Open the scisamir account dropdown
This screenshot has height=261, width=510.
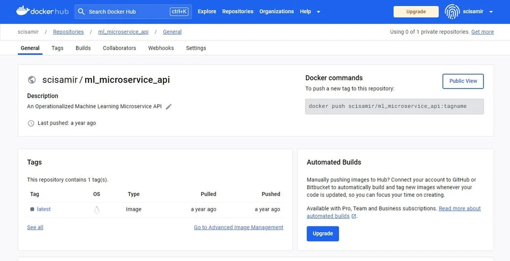point(491,12)
